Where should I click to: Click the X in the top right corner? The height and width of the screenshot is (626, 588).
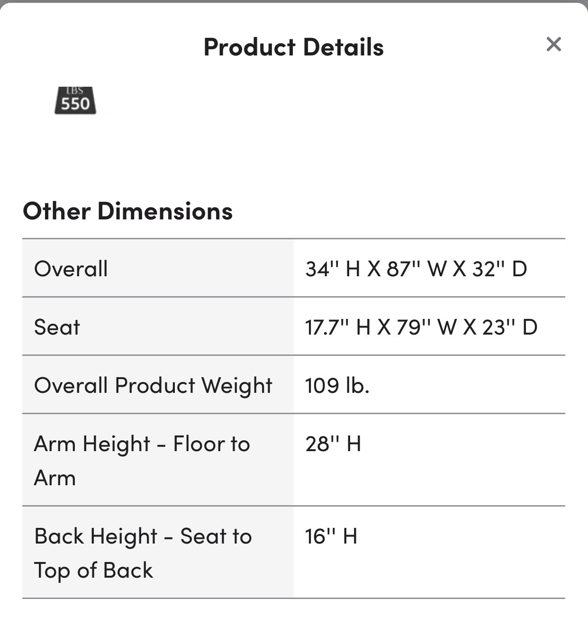553,44
